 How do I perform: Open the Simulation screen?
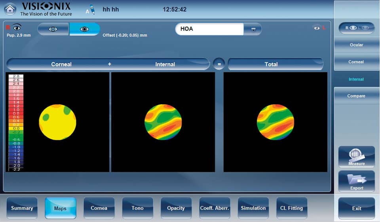pyautogui.click(x=253, y=208)
